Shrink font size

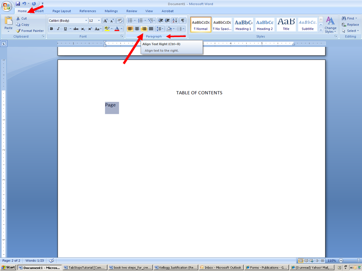[112, 20]
